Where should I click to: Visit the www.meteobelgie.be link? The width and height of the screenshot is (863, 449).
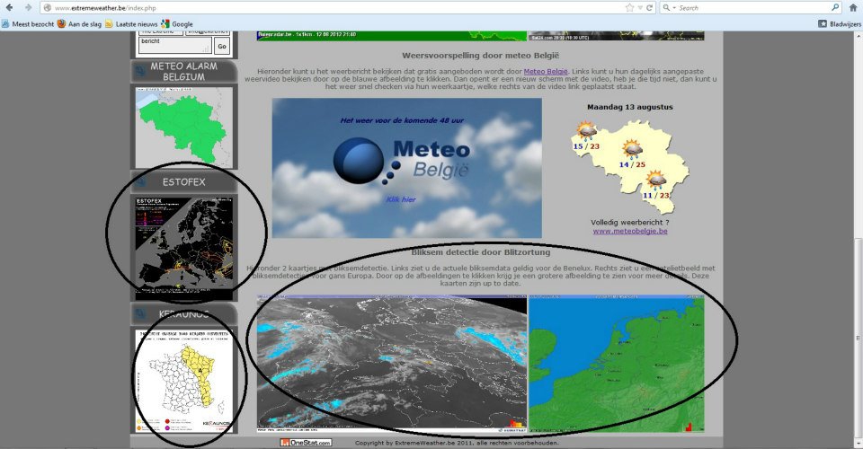point(630,231)
